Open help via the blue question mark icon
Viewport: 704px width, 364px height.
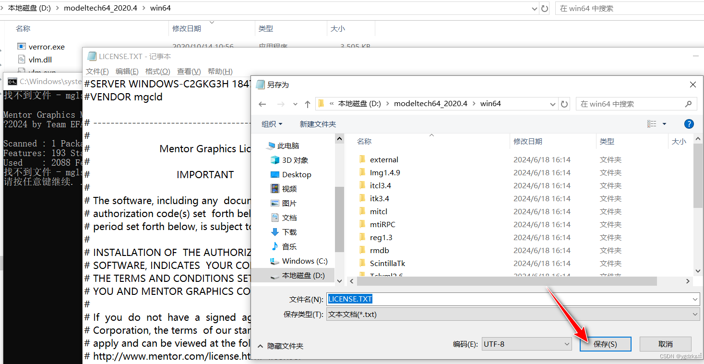[689, 123]
